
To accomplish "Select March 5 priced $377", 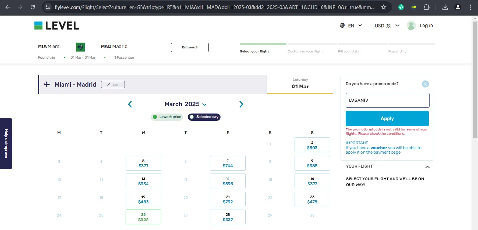I will (x=143, y=163).
